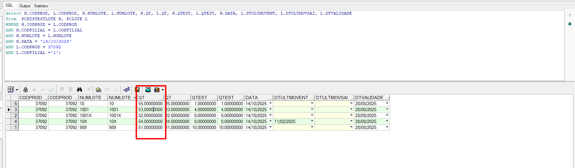Fetch next page of results

(62, 90)
